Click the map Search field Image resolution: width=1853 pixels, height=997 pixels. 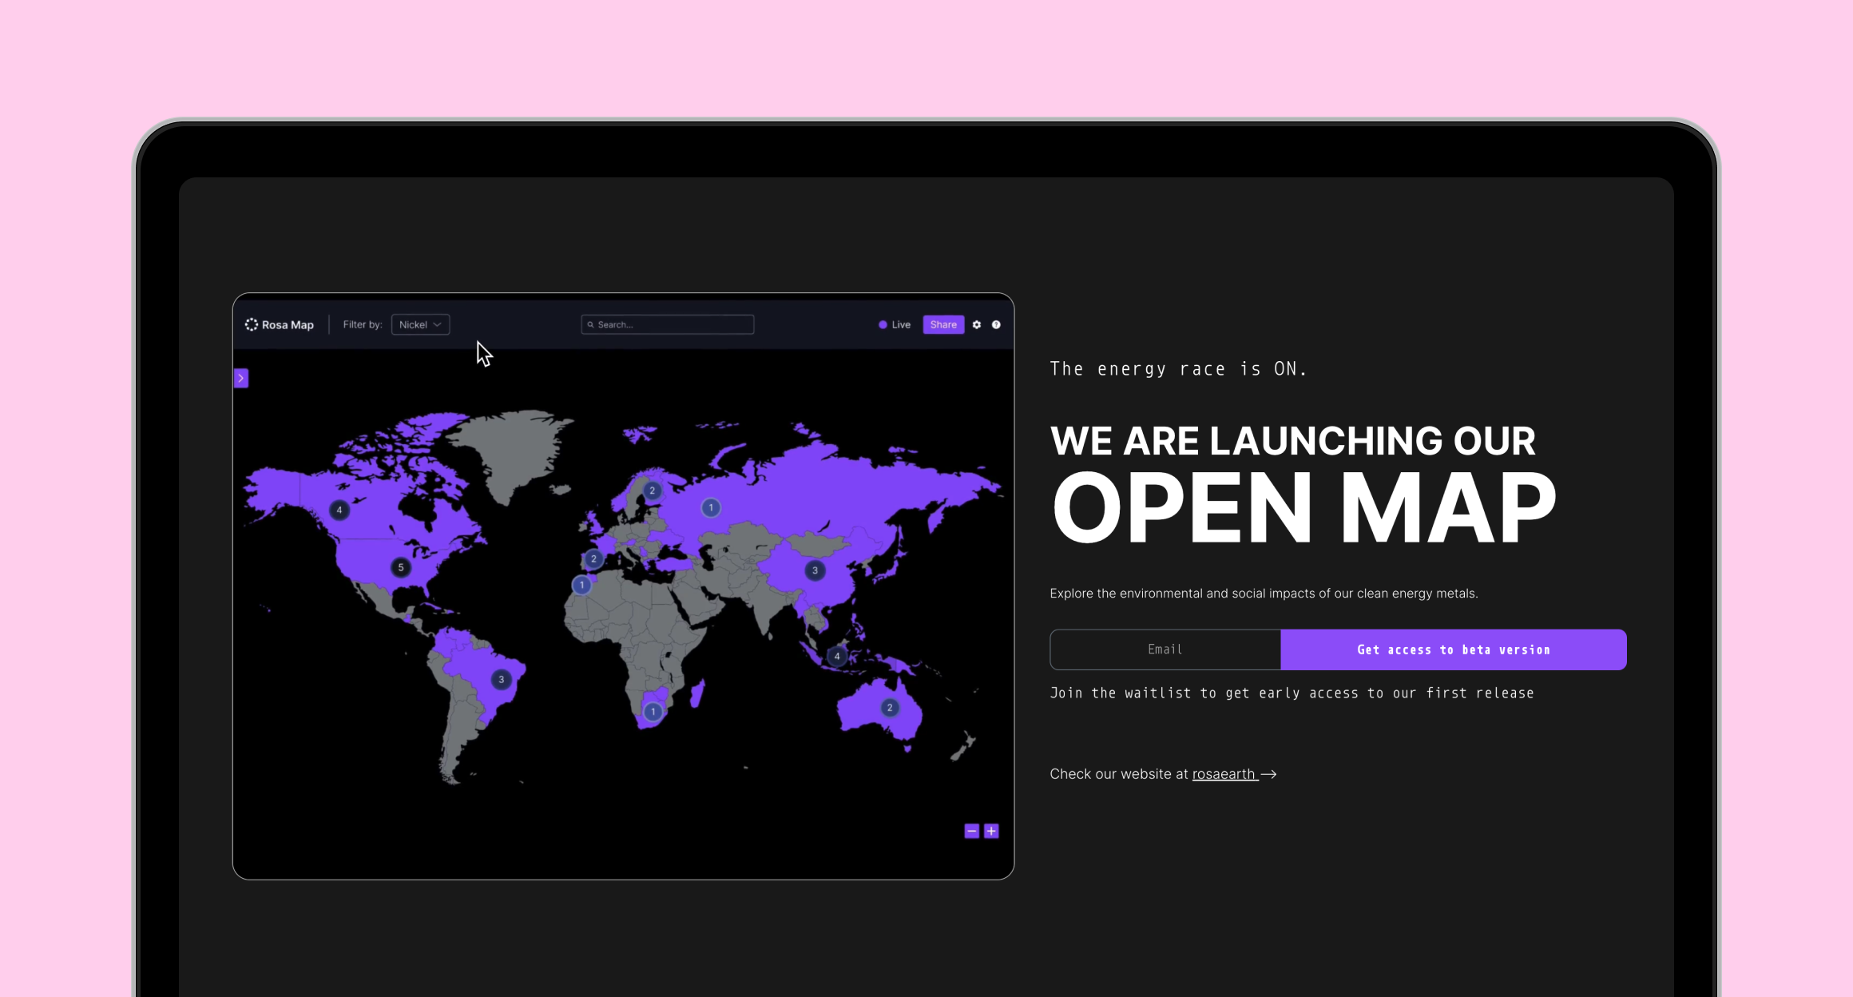[x=668, y=324]
